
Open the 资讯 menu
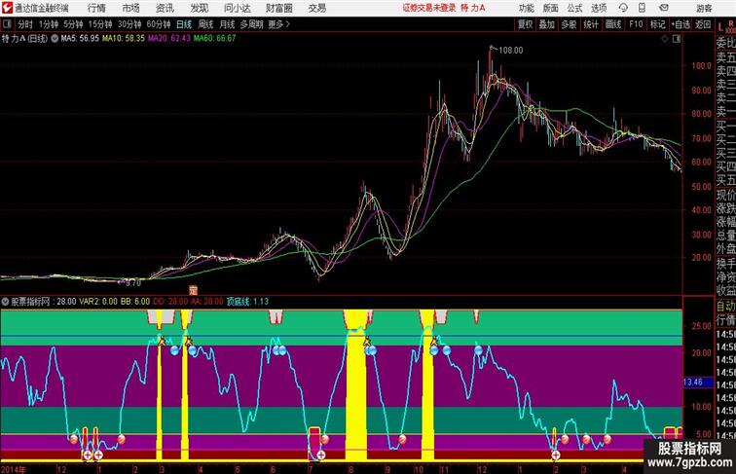click(x=165, y=8)
